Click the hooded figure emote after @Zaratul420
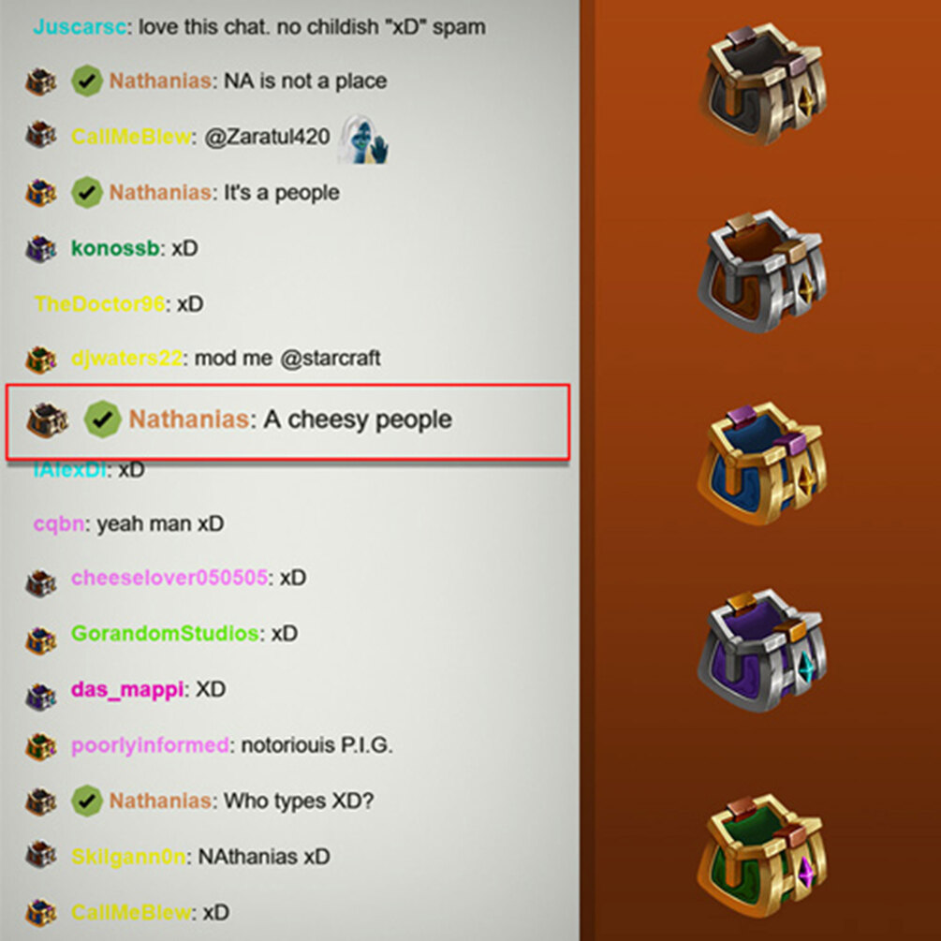Screen dimensions: 941x941 (361, 140)
